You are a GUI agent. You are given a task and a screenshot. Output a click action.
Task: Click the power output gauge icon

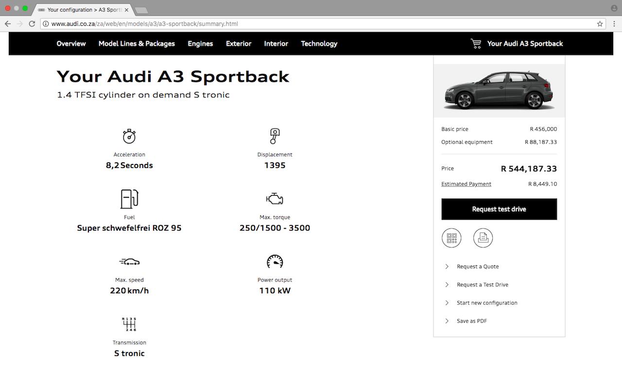pos(275,262)
